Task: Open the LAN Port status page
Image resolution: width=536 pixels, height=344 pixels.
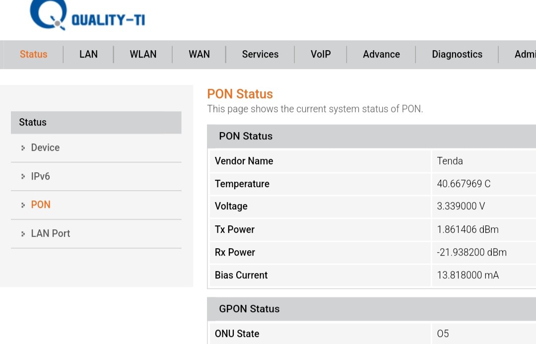Action: click(x=50, y=234)
